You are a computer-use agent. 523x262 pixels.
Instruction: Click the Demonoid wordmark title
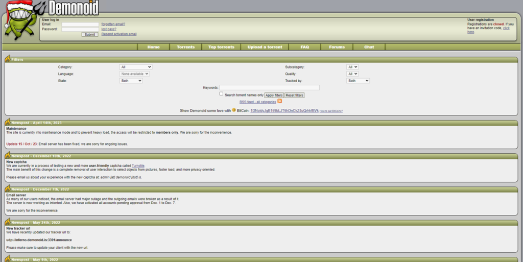coord(74,8)
